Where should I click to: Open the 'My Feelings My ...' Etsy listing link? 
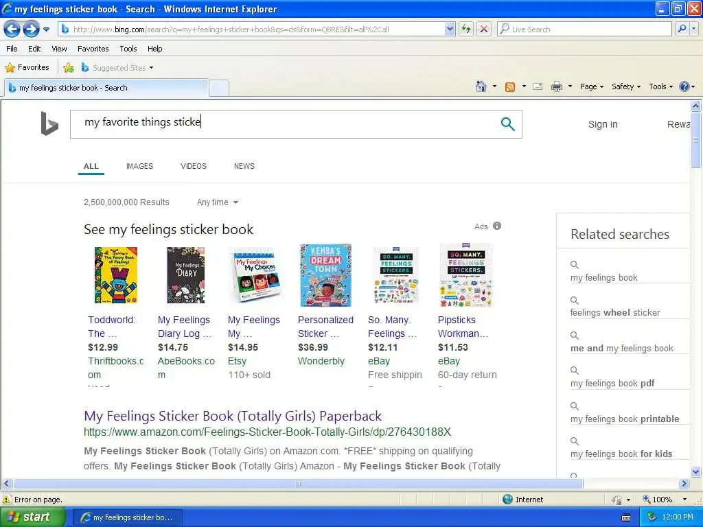(x=253, y=327)
